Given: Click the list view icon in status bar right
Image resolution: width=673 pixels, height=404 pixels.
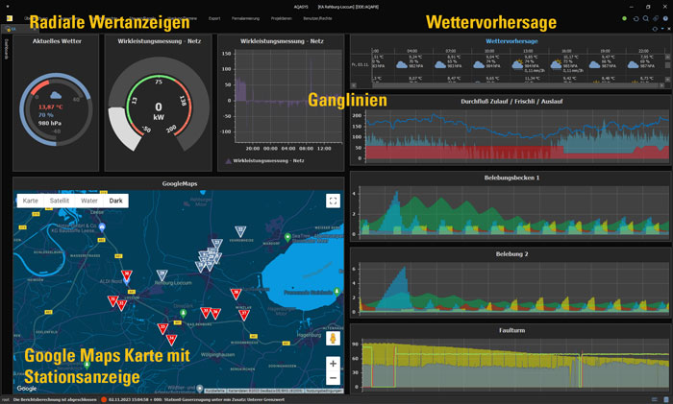Looking at the screenshot, I should point(655,400).
